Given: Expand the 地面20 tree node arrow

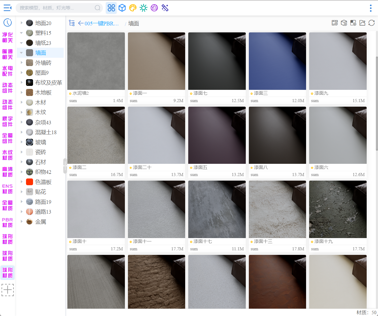Looking at the screenshot, I should point(21,23).
